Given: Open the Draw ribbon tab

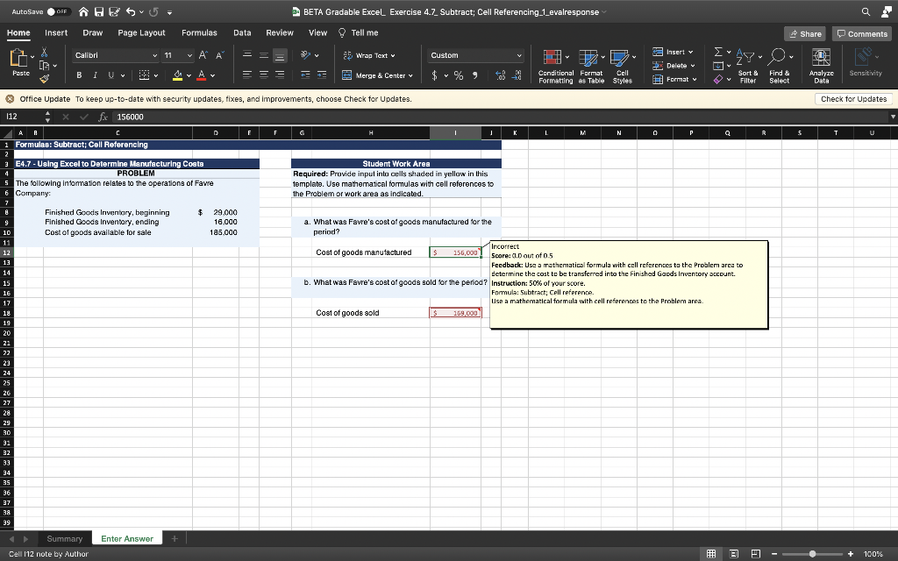Looking at the screenshot, I should point(93,32).
